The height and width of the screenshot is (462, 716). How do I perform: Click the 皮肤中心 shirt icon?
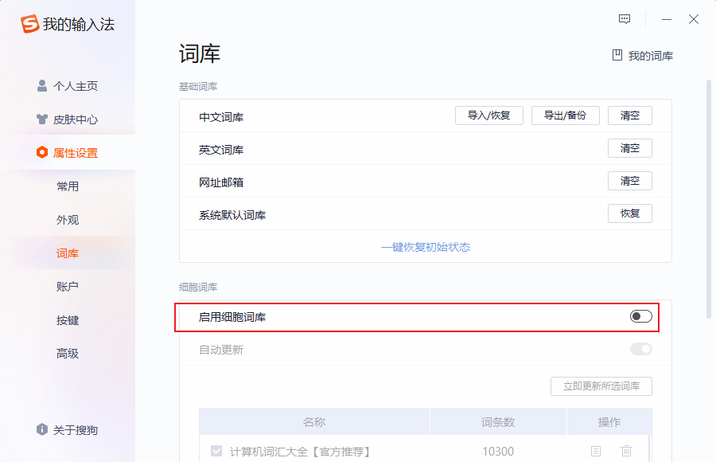coord(42,119)
